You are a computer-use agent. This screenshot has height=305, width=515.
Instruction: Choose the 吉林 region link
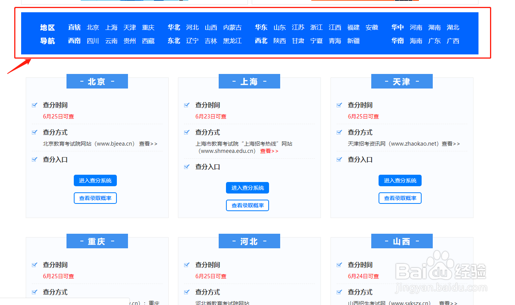coord(211,41)
